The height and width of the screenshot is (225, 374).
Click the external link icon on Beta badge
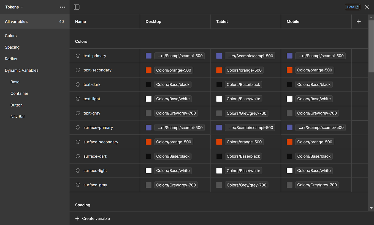357,7
